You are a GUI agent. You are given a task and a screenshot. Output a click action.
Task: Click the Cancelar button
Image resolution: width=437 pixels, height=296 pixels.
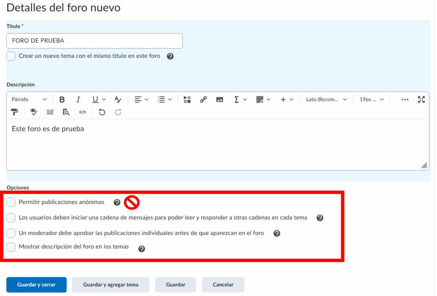[223, 284]
